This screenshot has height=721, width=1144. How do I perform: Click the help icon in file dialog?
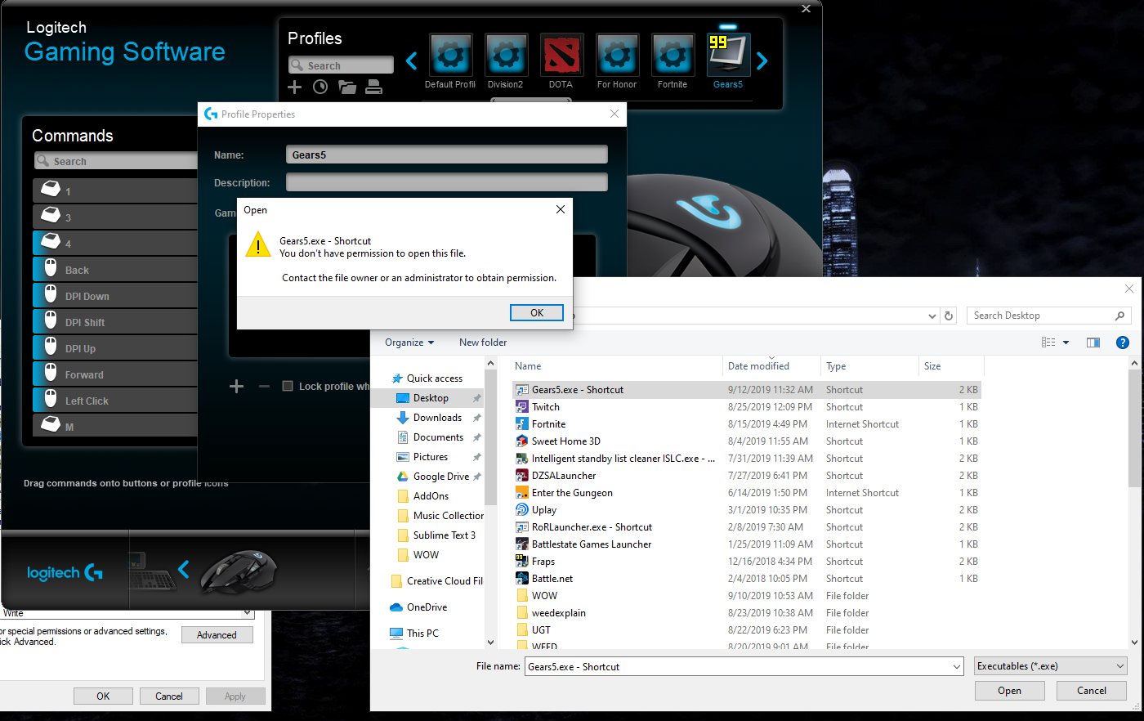tap(1123, 343)
